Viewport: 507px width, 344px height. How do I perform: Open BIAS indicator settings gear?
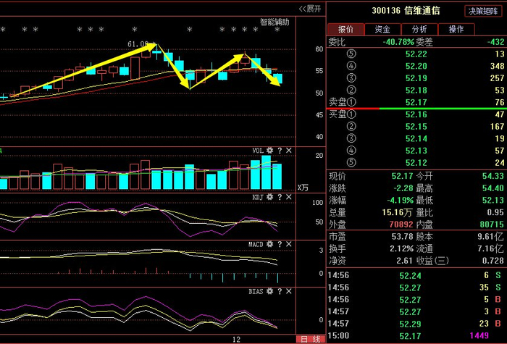(x=269, y=290)
